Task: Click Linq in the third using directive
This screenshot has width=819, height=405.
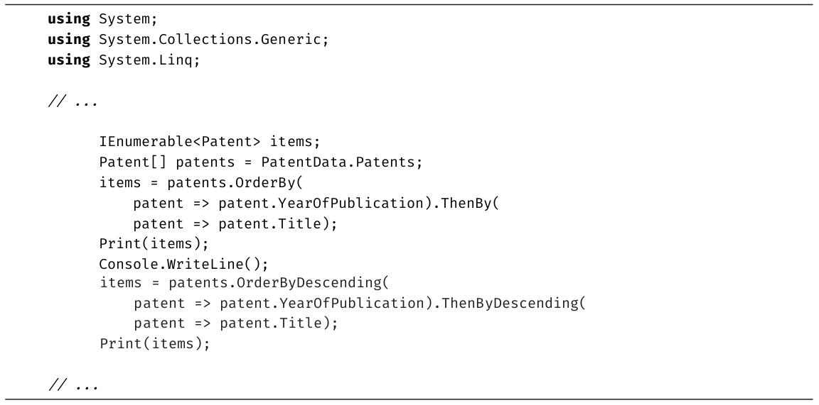Action: (x=178, y=60)
